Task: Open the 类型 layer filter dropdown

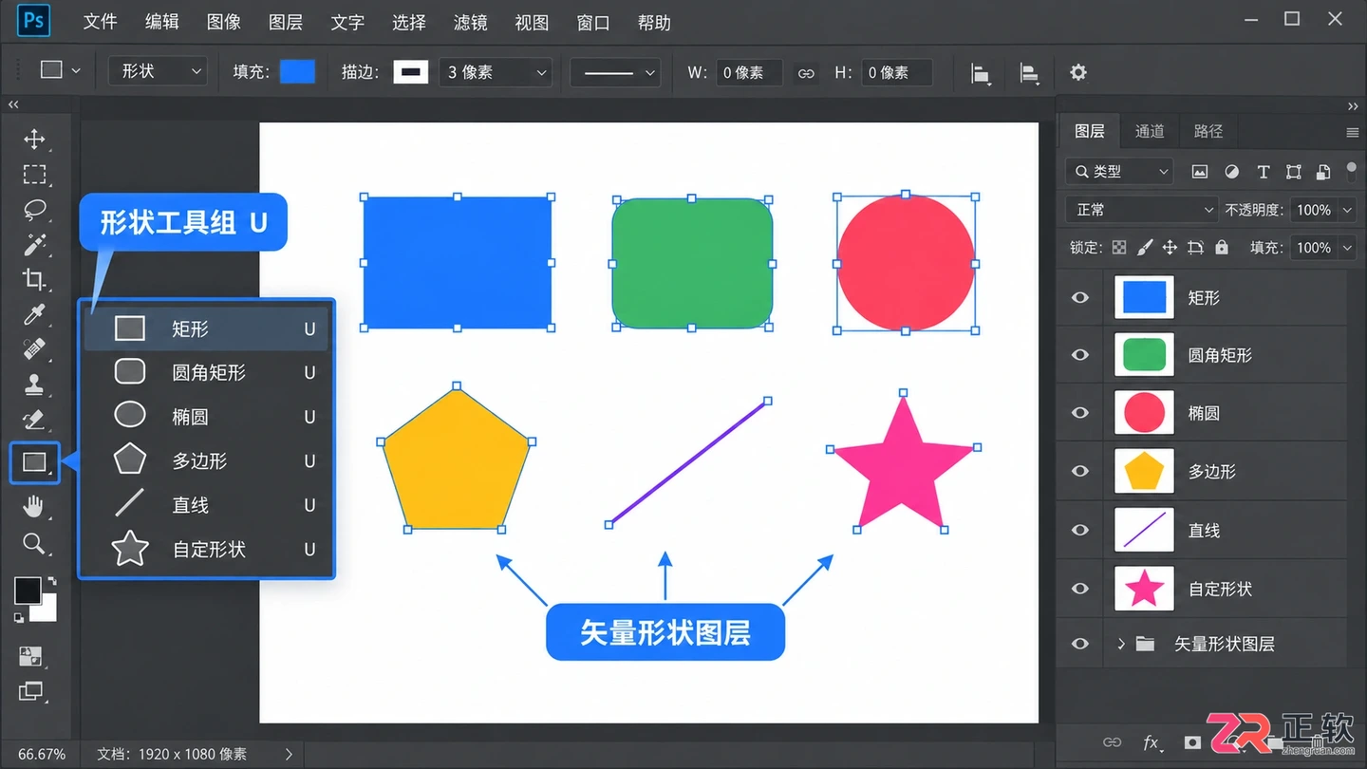Action: pyautogui.click(x=1120, y=172)
